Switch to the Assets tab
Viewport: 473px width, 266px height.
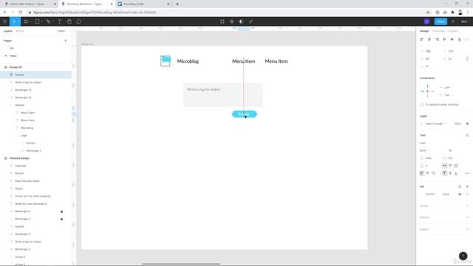[20, 31]
